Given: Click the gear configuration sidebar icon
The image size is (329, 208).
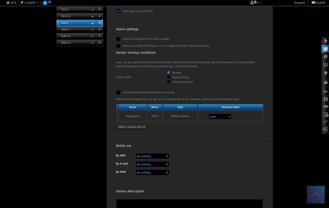Looking at the screenshot, I should click(325, 122).
